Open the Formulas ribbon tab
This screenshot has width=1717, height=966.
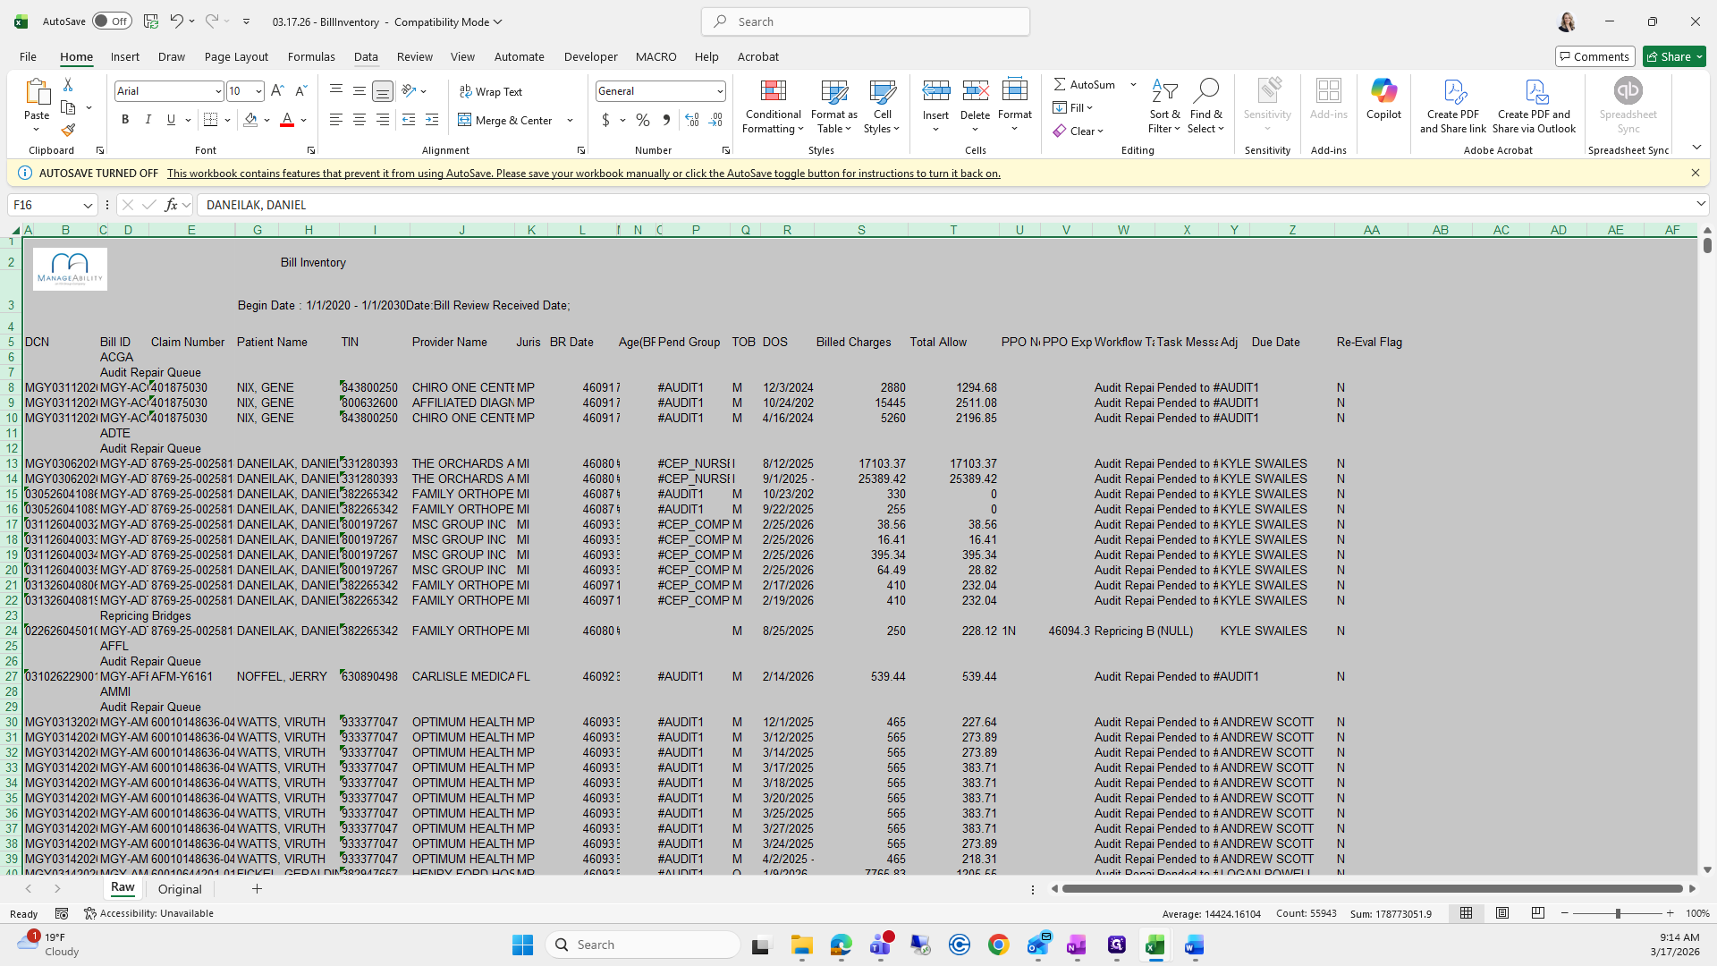[311, 56]
